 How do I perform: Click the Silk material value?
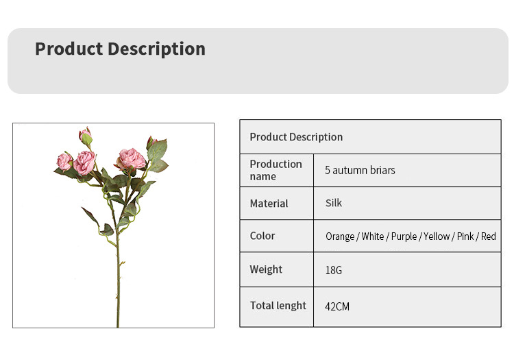pos(334,203)
